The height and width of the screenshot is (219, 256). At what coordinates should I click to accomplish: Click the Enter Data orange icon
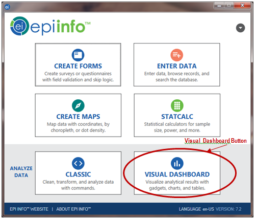coord(177,55)
